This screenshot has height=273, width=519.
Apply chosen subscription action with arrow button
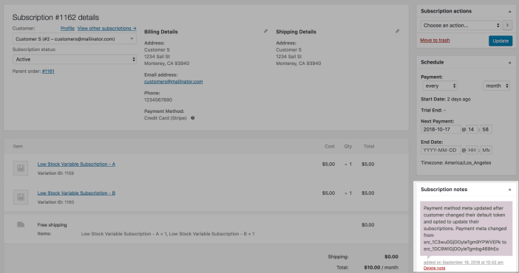coord(507,25)
